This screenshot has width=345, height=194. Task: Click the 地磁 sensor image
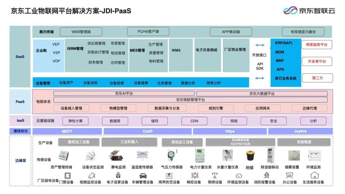pyautogui.click(x=250, y=156)
